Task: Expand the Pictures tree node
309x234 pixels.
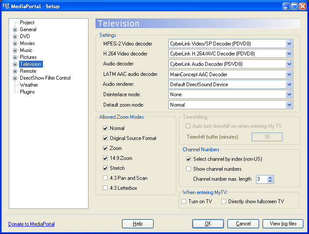Action: click(15, 57)
